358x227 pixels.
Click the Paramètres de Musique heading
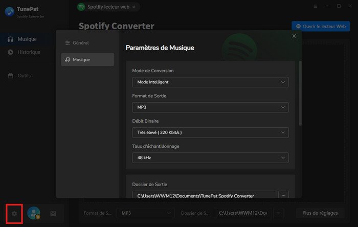(160, 48)
